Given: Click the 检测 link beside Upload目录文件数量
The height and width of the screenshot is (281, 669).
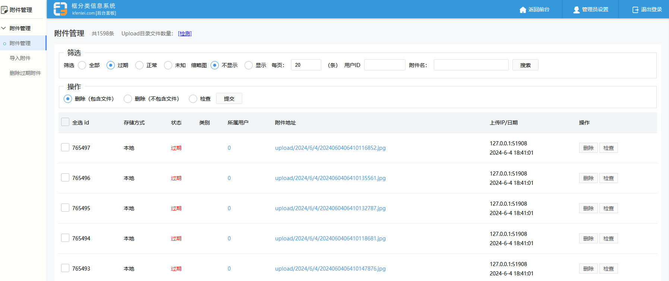Looking at the screenshot, I should tap(185, 34).
